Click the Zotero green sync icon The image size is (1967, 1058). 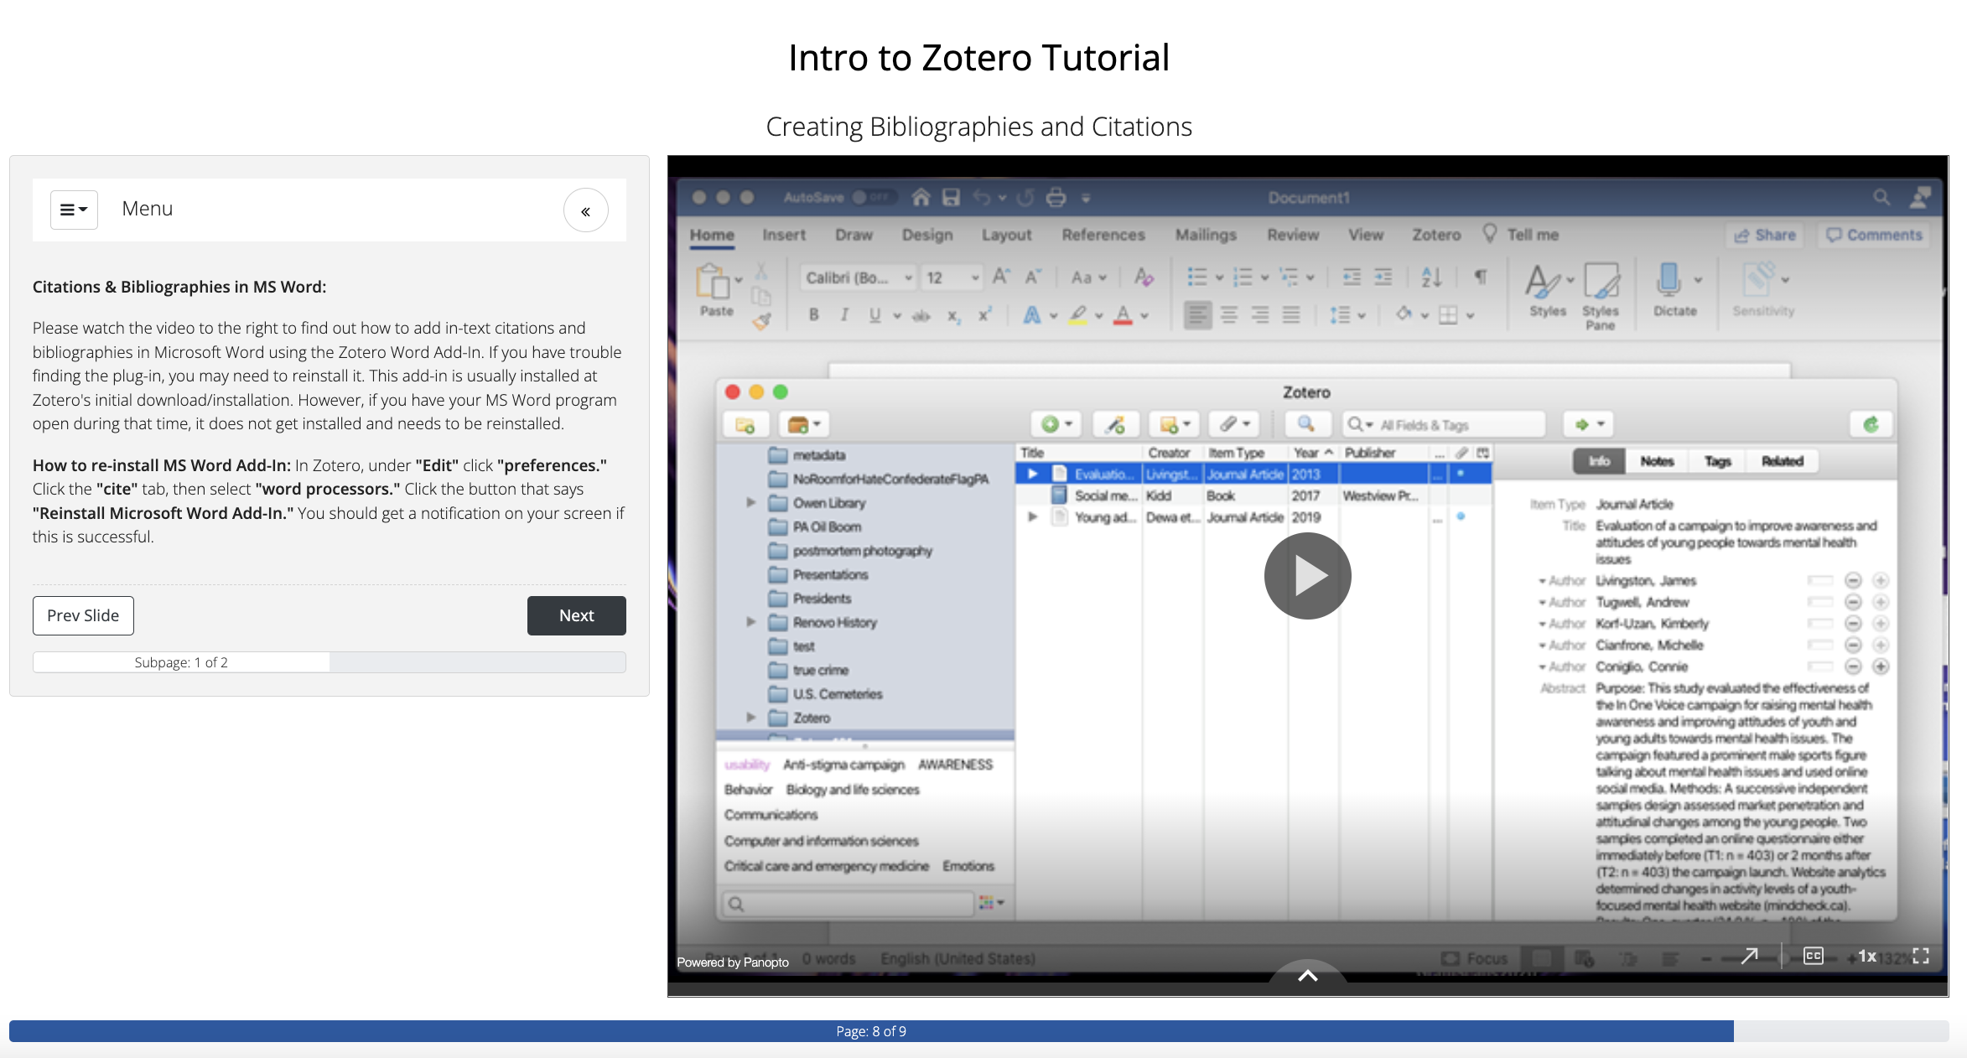coord(1871,424)
